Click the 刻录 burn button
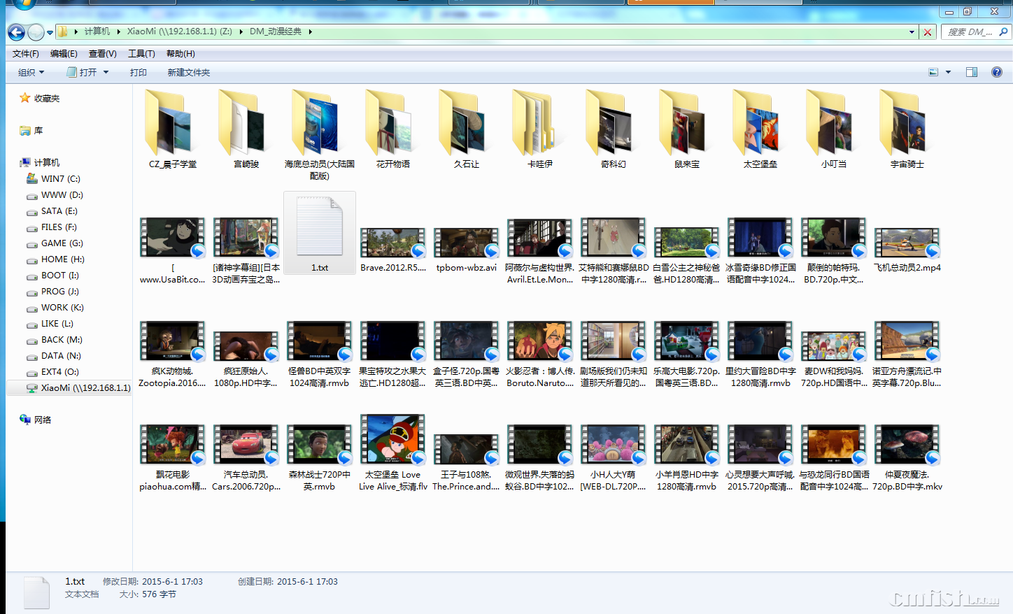The height and width of the screenshot is (614, 1013). coord(138,72)
